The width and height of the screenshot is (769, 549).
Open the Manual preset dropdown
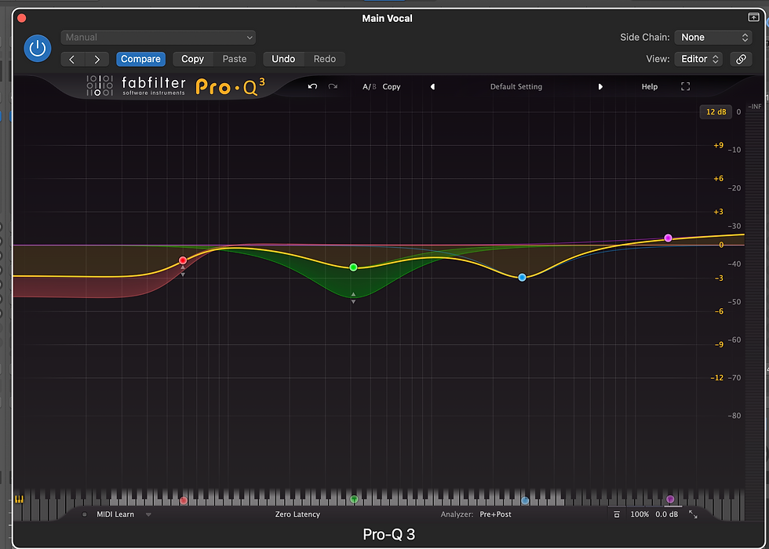click(158, 38)
